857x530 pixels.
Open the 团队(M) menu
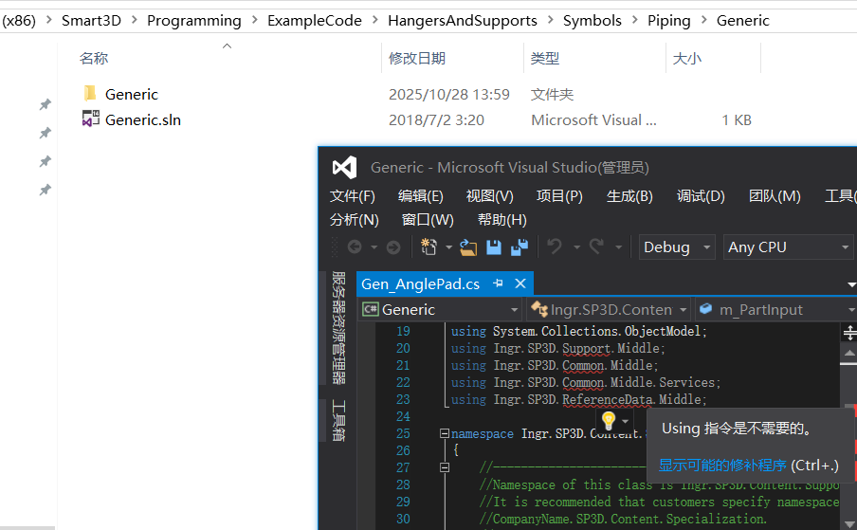click(775, 196)
